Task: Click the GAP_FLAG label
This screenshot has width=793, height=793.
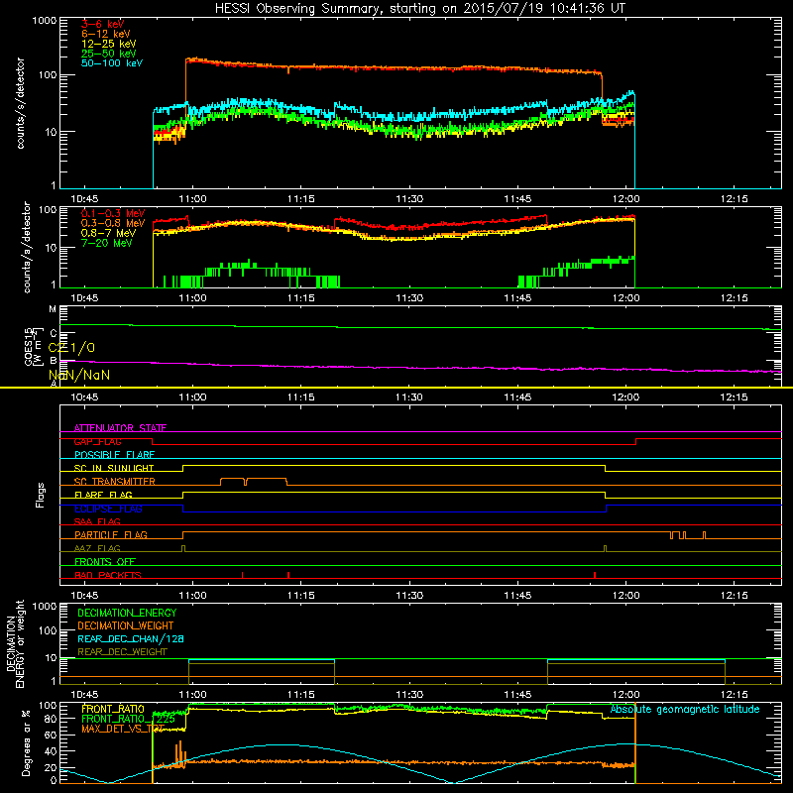Action: [x=97, y=441]
